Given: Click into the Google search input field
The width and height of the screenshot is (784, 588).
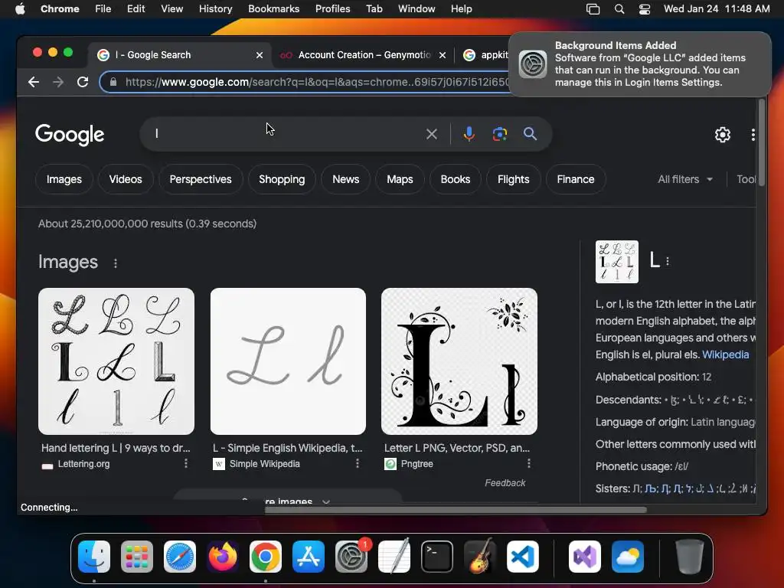Looking at the screenshot, I should pyautogui.click(x=285, y=134).
